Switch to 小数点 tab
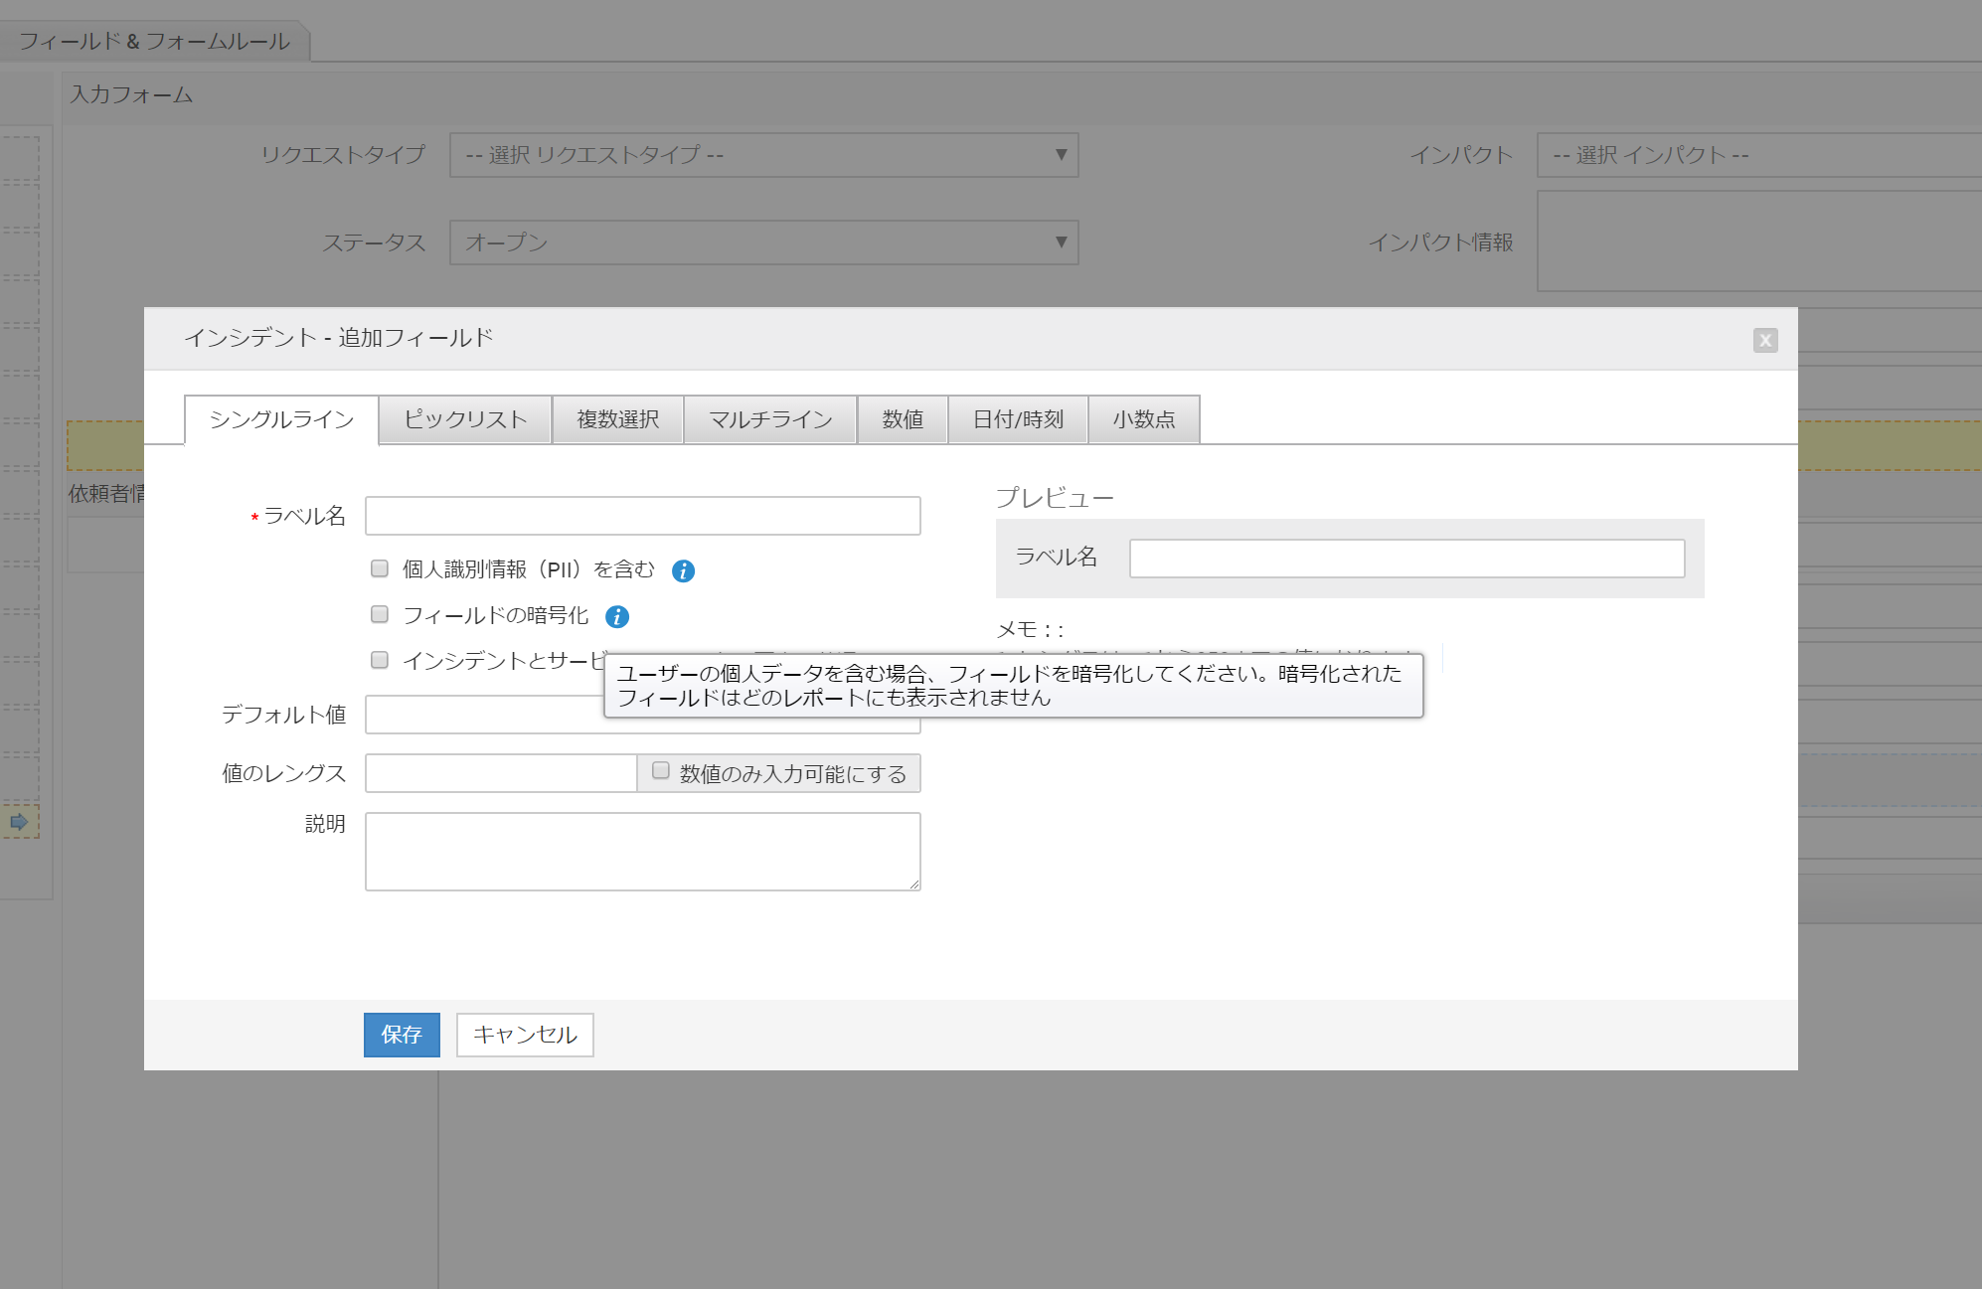Screen dimensions: 1982x1289 1143,419
